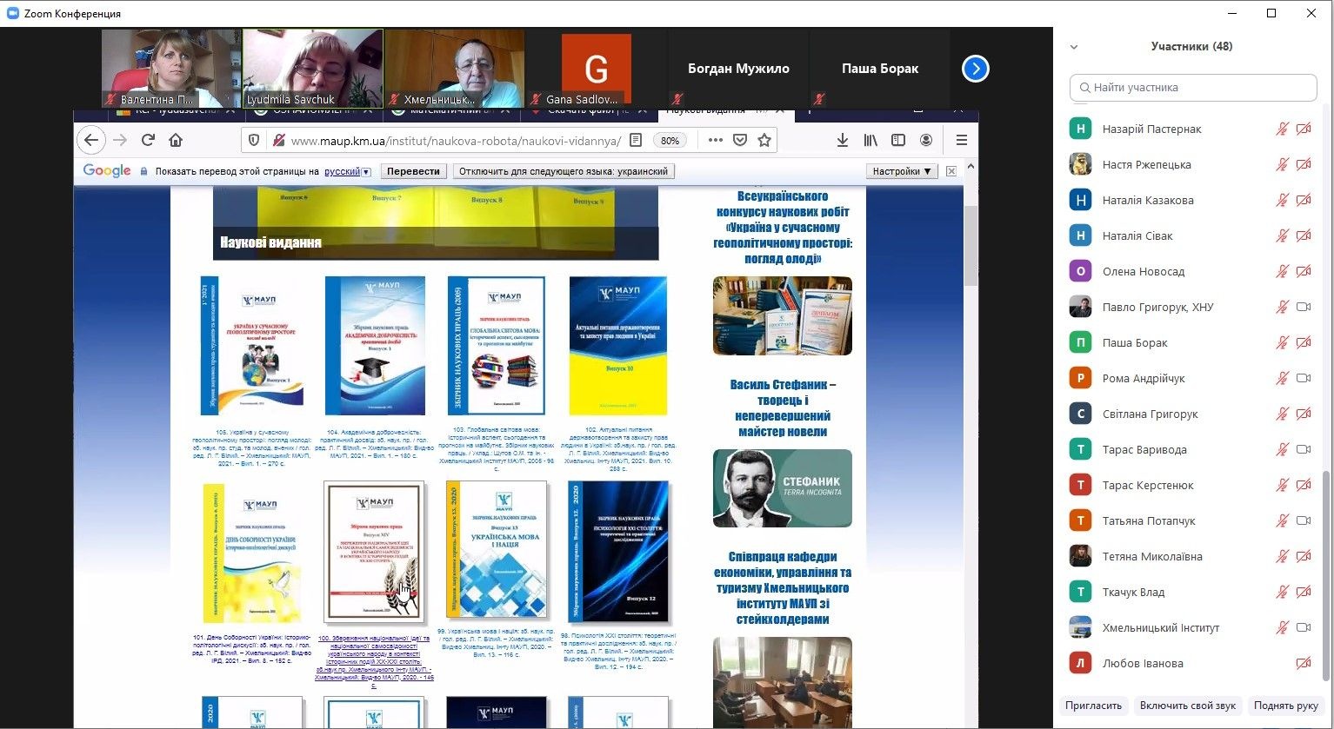1334x729 pixels.
Task: Click the Поднять руку button
Action: pyautogui.click(x=1285, y=706)
